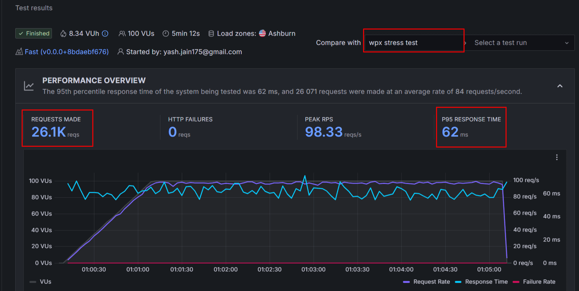Select the Requests Made metric

point(56,128)
